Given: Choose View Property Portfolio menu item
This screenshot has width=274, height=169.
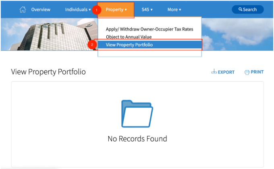Looking at the screenshot, I should tap(149, 45).
